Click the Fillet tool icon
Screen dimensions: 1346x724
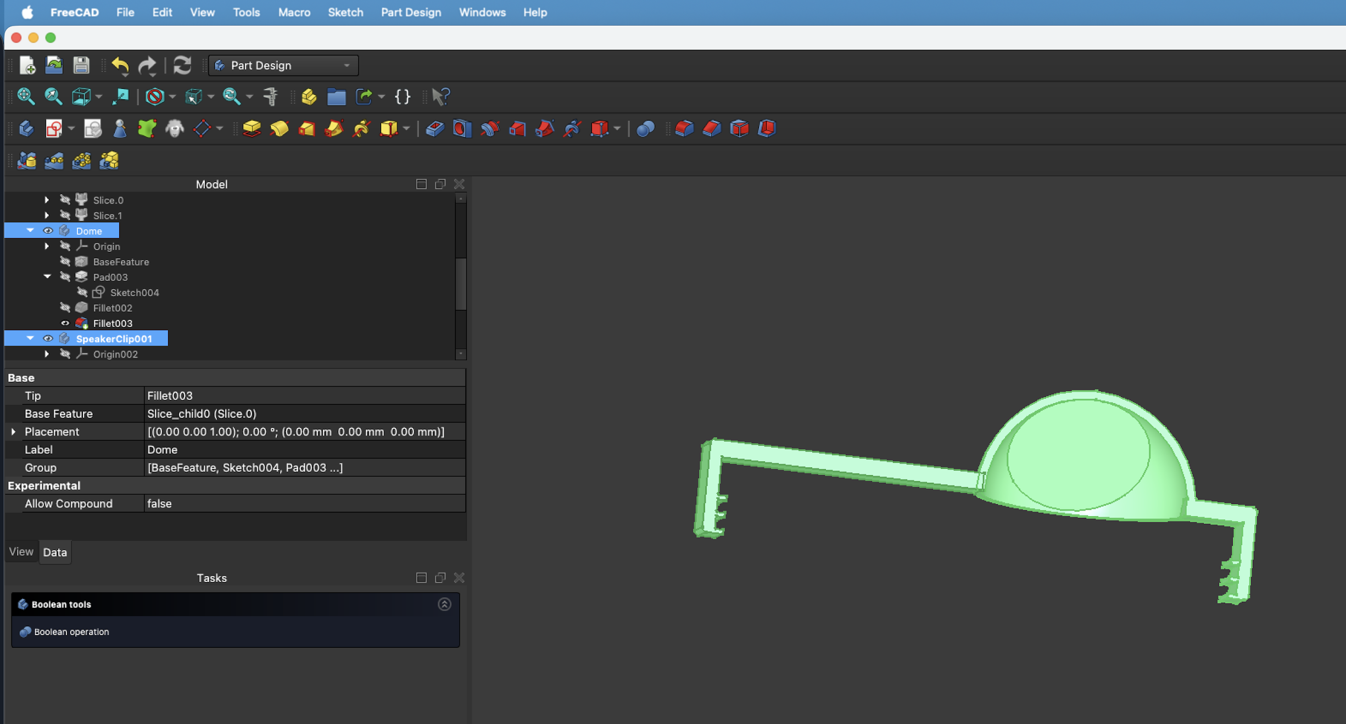click(684, 128)
